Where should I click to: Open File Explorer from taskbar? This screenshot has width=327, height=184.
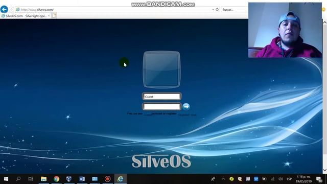pos(43,179)
